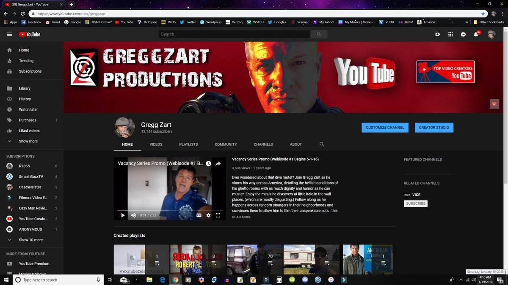Expand the description with READ MORE
The width and height of the screenshot is (508, 285).
click(x=242, y=217)
